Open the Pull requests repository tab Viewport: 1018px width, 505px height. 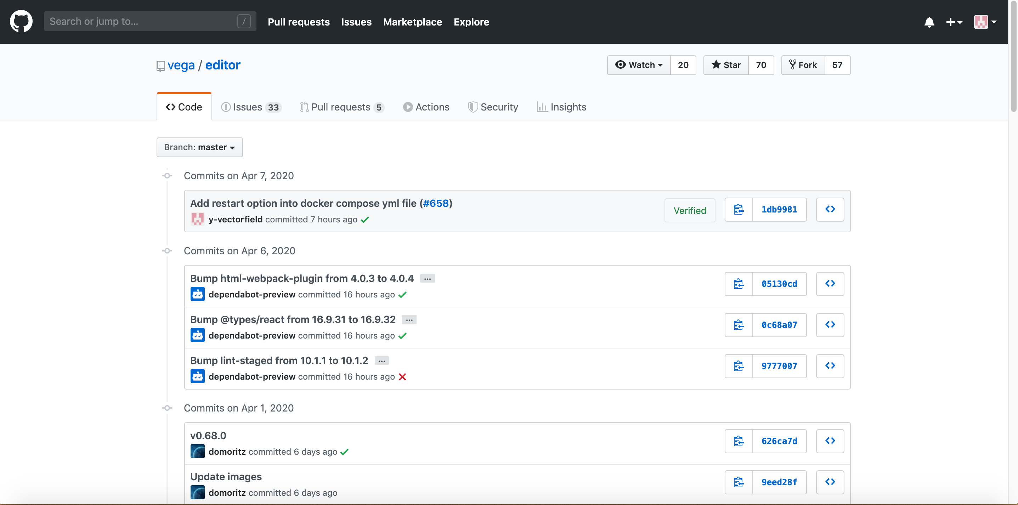pos(341,107)
